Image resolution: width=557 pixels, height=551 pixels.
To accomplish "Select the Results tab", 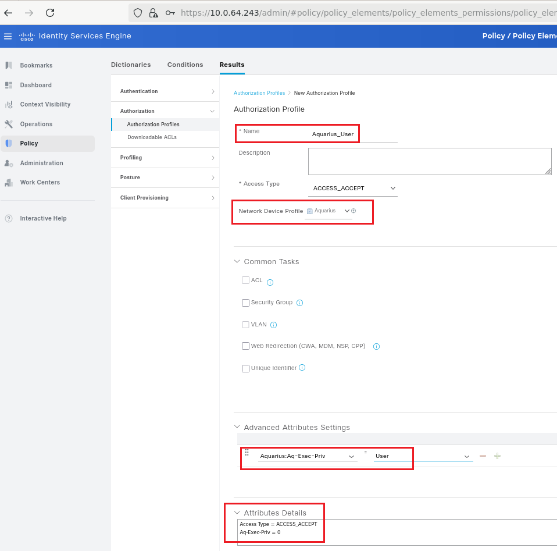I will tap(232, 65).
